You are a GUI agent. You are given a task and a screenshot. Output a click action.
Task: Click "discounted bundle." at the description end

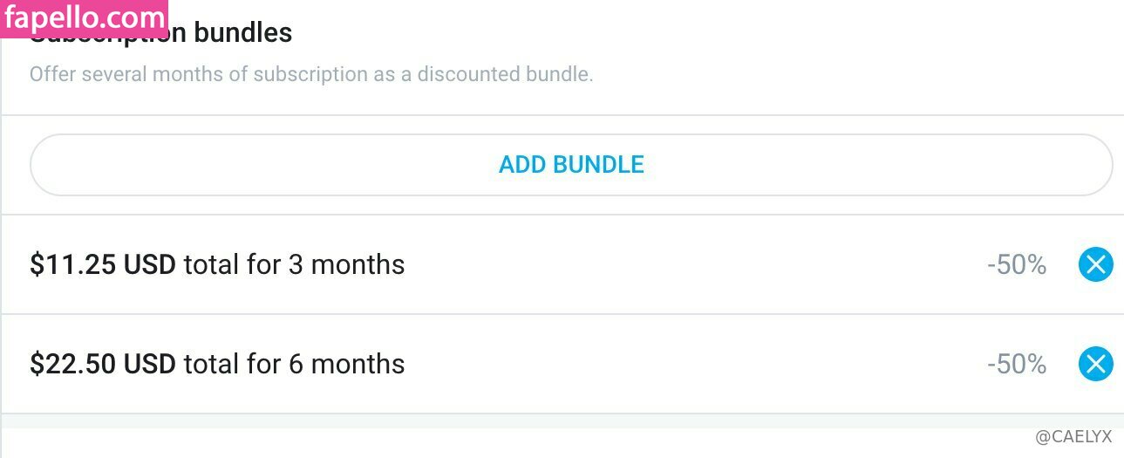point(505,74)
